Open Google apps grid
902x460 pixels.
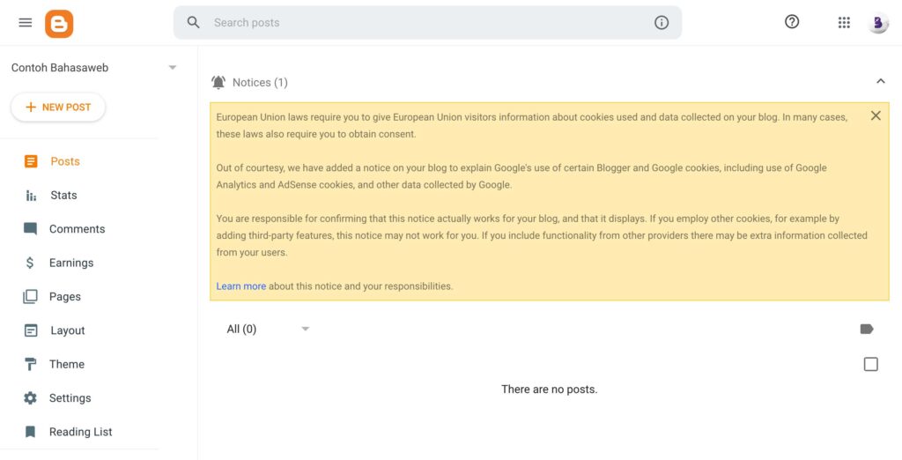pos(844,22)
